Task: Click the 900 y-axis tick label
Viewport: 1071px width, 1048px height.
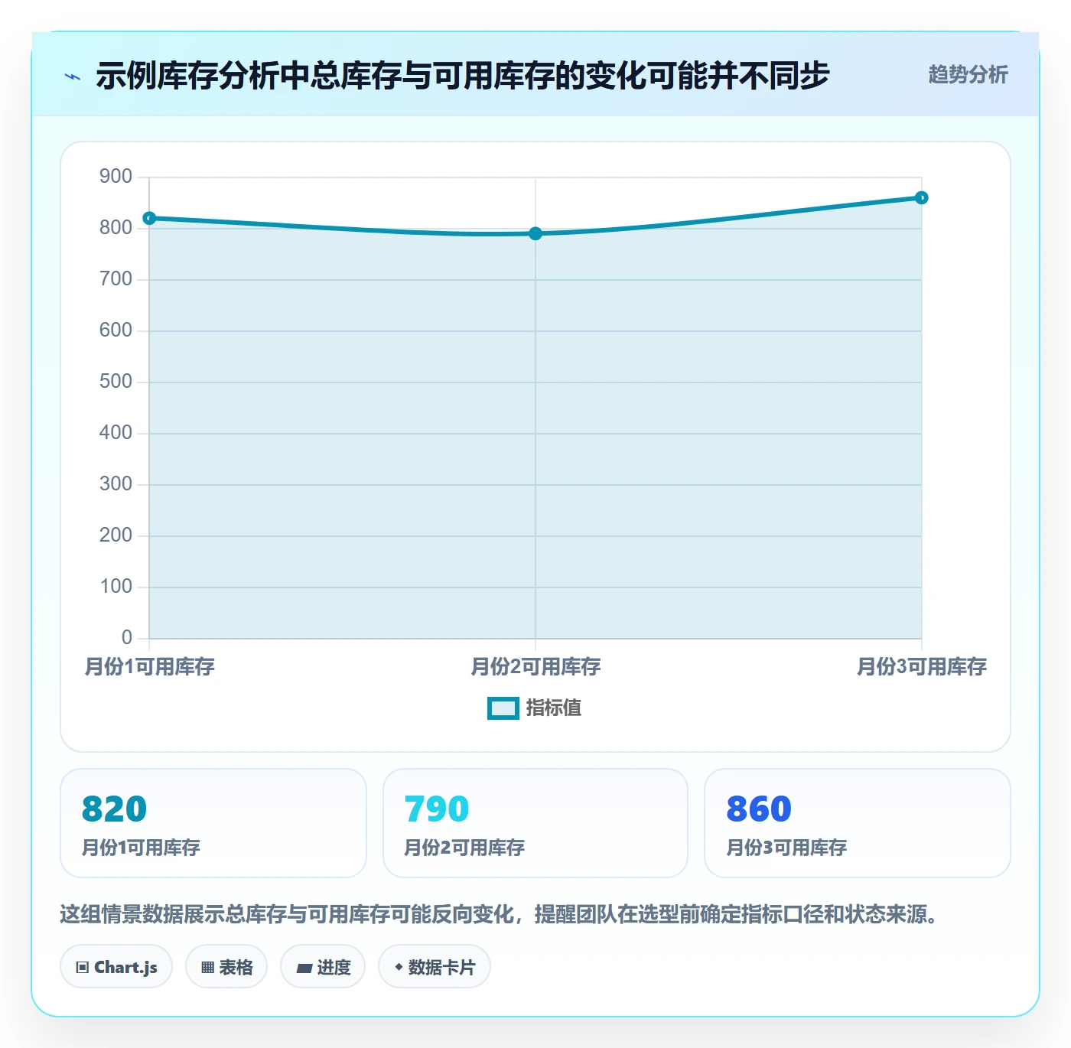Action: [x=116, y=177]
